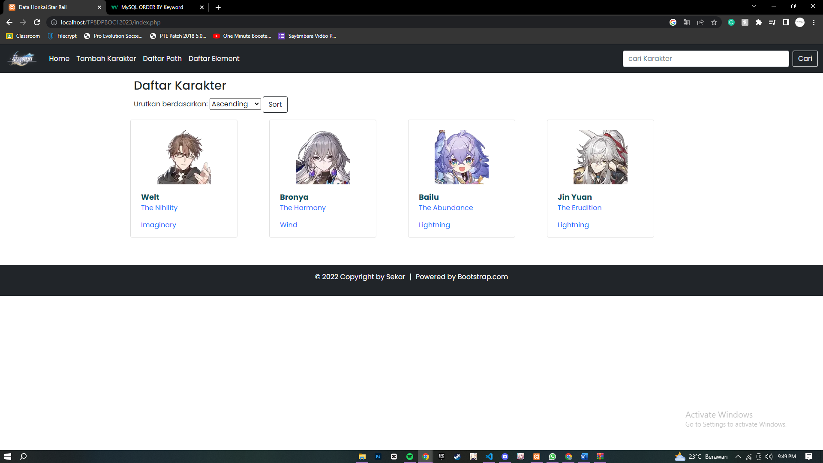Image resolution: width=823 pixels, height=463 pixels.
Task: Click Jin Yuan's character portrait
Action: [x=600, y=157]
